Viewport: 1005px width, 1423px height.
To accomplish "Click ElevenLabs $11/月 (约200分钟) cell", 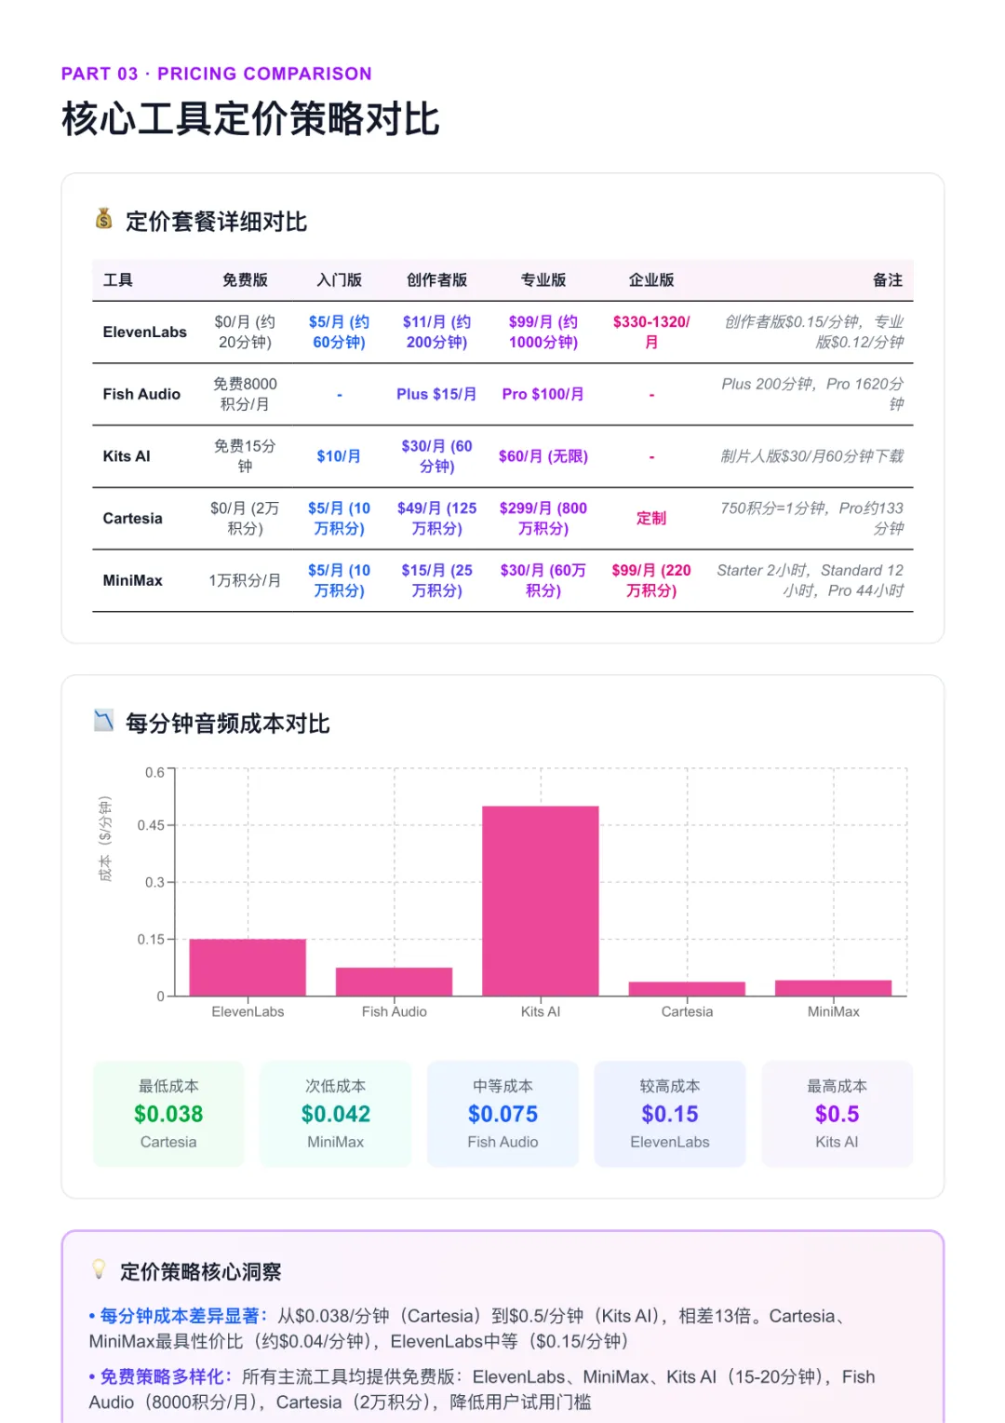I will [436, 332].
